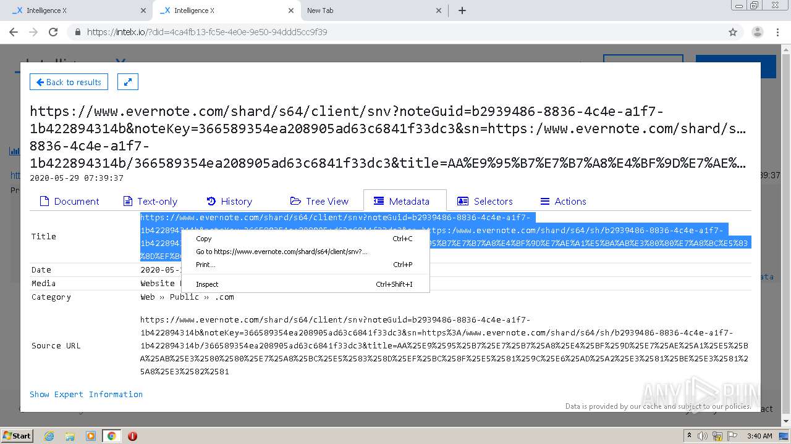Switch to the Text-only tab
The height and width of the screenshot is (444, 791).
(150, 201)
